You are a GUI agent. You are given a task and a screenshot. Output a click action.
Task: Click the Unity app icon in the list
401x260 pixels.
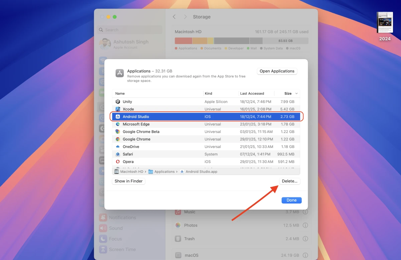[x=118, y=102]
